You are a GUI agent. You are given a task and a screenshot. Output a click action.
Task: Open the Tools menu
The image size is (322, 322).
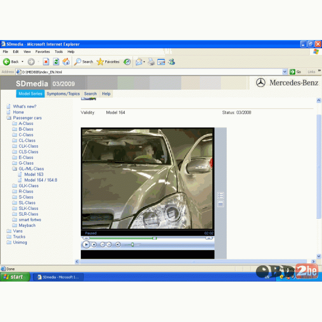click(x=59, y=52)
